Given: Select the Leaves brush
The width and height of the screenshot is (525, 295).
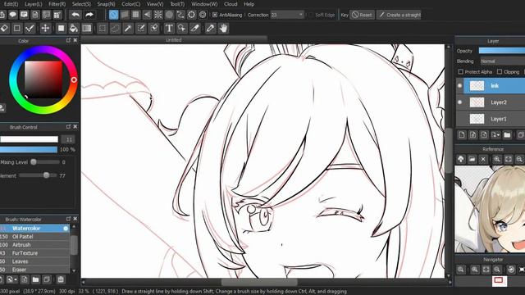Looking at the screenshot, I should pyautogui.click(x=34, y=261).
